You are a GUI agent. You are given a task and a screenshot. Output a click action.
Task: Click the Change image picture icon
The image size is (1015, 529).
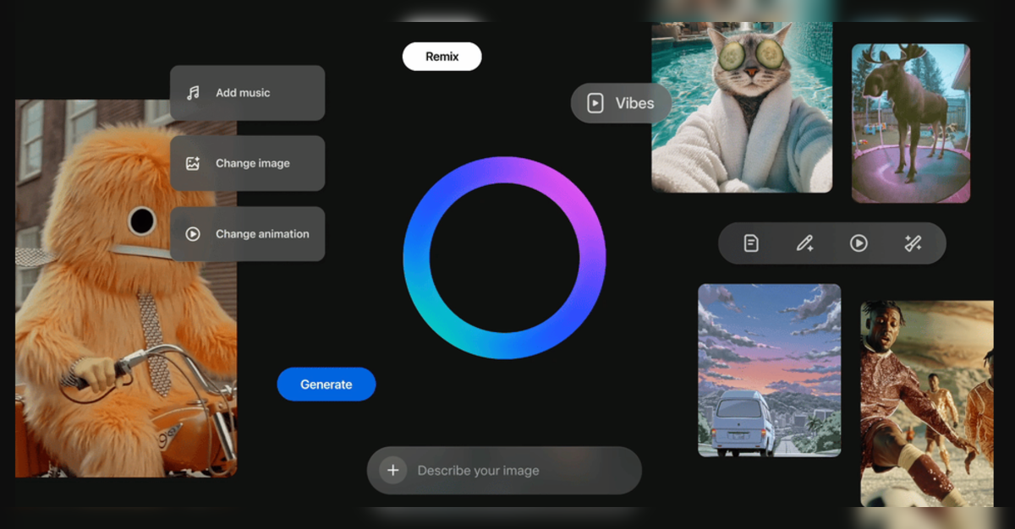click(193, 163)
